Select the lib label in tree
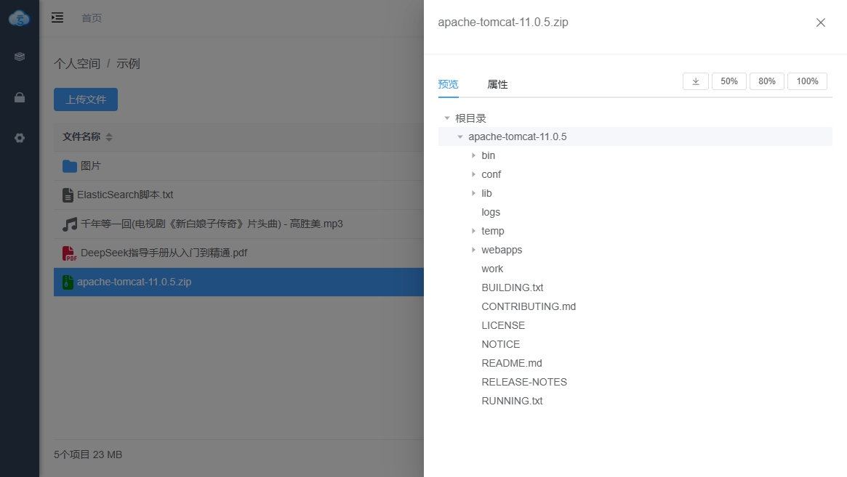 (x=486, y=193)
